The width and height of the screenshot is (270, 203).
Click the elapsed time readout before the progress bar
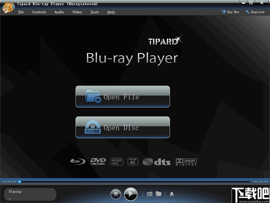pyautogui.click(x=9, y=182)
